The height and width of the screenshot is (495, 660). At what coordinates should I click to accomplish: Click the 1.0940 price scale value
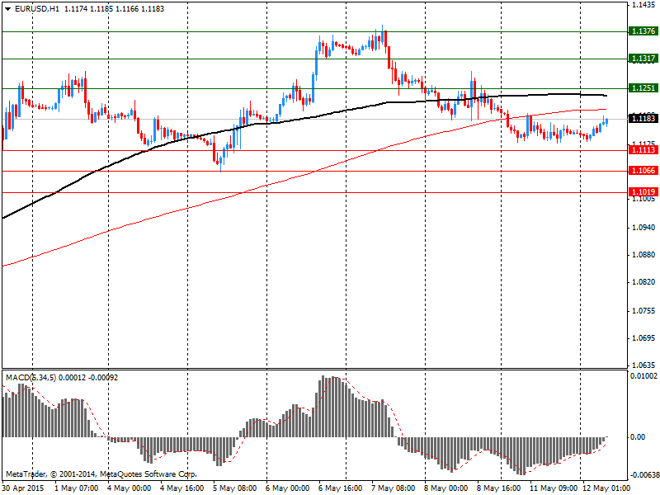[644, 228]
